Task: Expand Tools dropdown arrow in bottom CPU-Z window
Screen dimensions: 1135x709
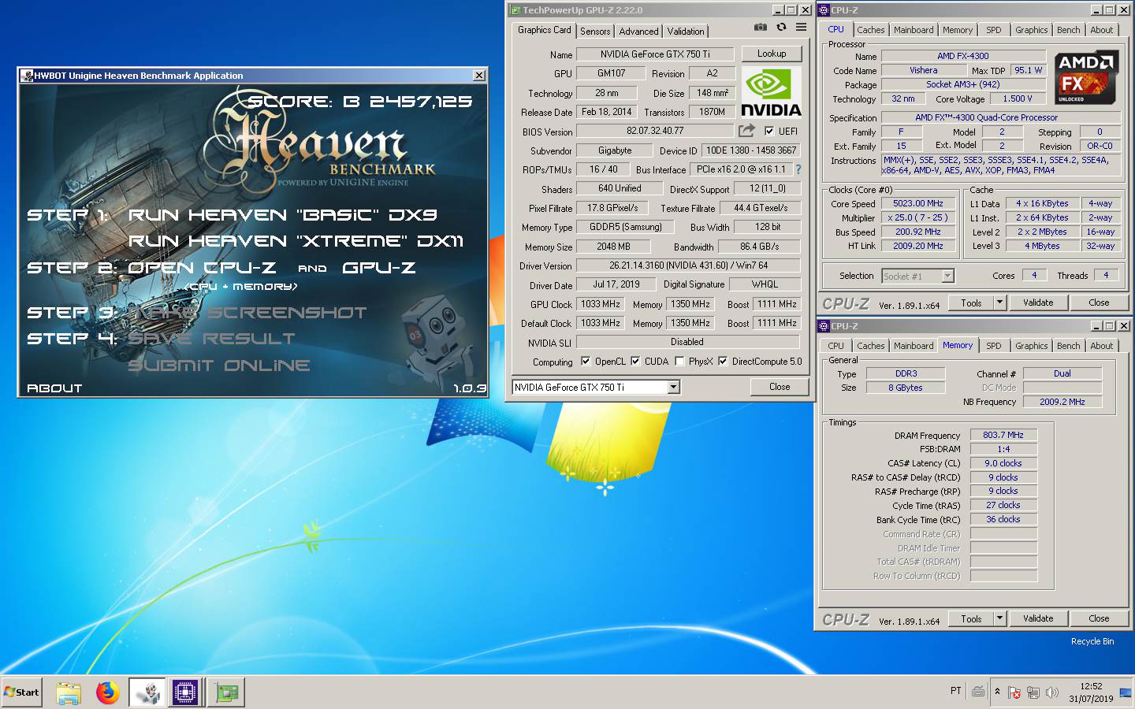Action: coord(999,618)
